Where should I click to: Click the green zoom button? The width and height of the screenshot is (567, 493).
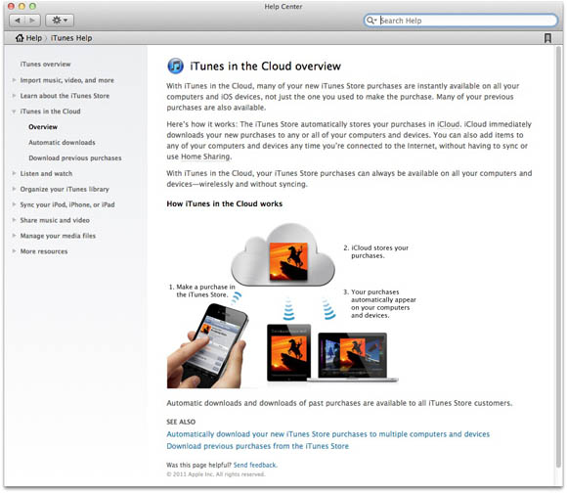pyautogui.click(x=32, y=6)
